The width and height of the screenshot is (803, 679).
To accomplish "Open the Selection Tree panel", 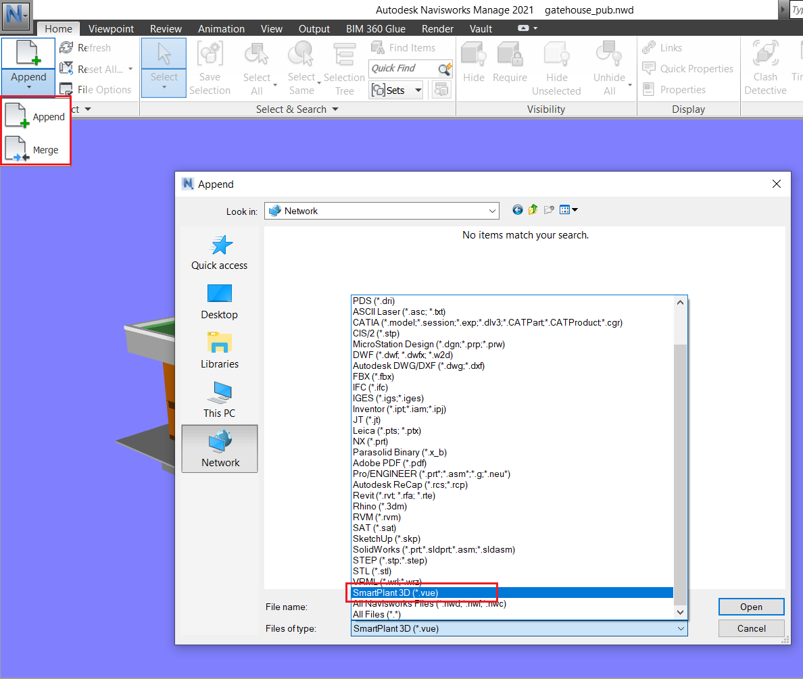I will pos(344,69).
